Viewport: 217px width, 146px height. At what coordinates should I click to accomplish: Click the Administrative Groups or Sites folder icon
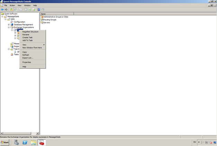tap(42, 17)
